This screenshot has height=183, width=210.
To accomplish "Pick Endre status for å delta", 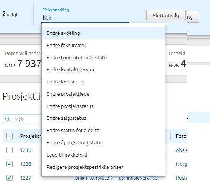I will (103, 131).
